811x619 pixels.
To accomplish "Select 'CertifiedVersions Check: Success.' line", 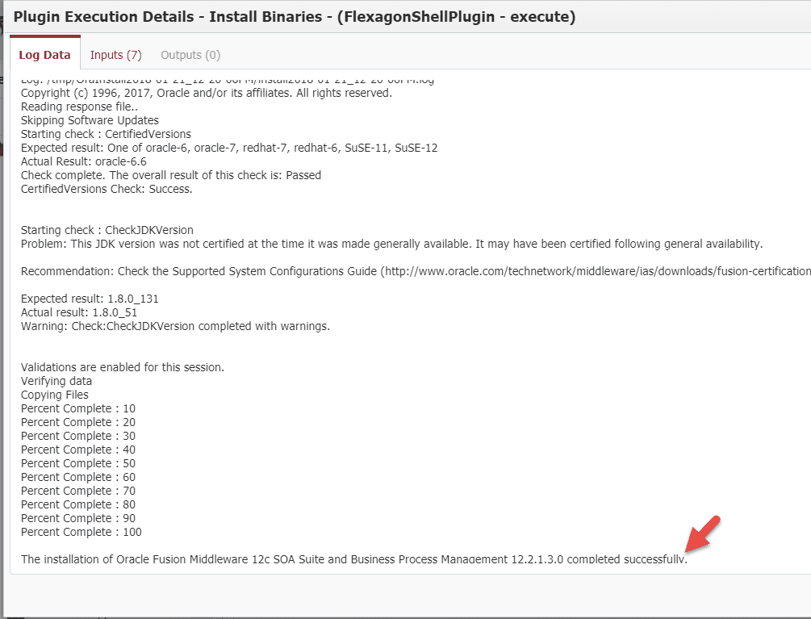I will (x=107, y=189).
